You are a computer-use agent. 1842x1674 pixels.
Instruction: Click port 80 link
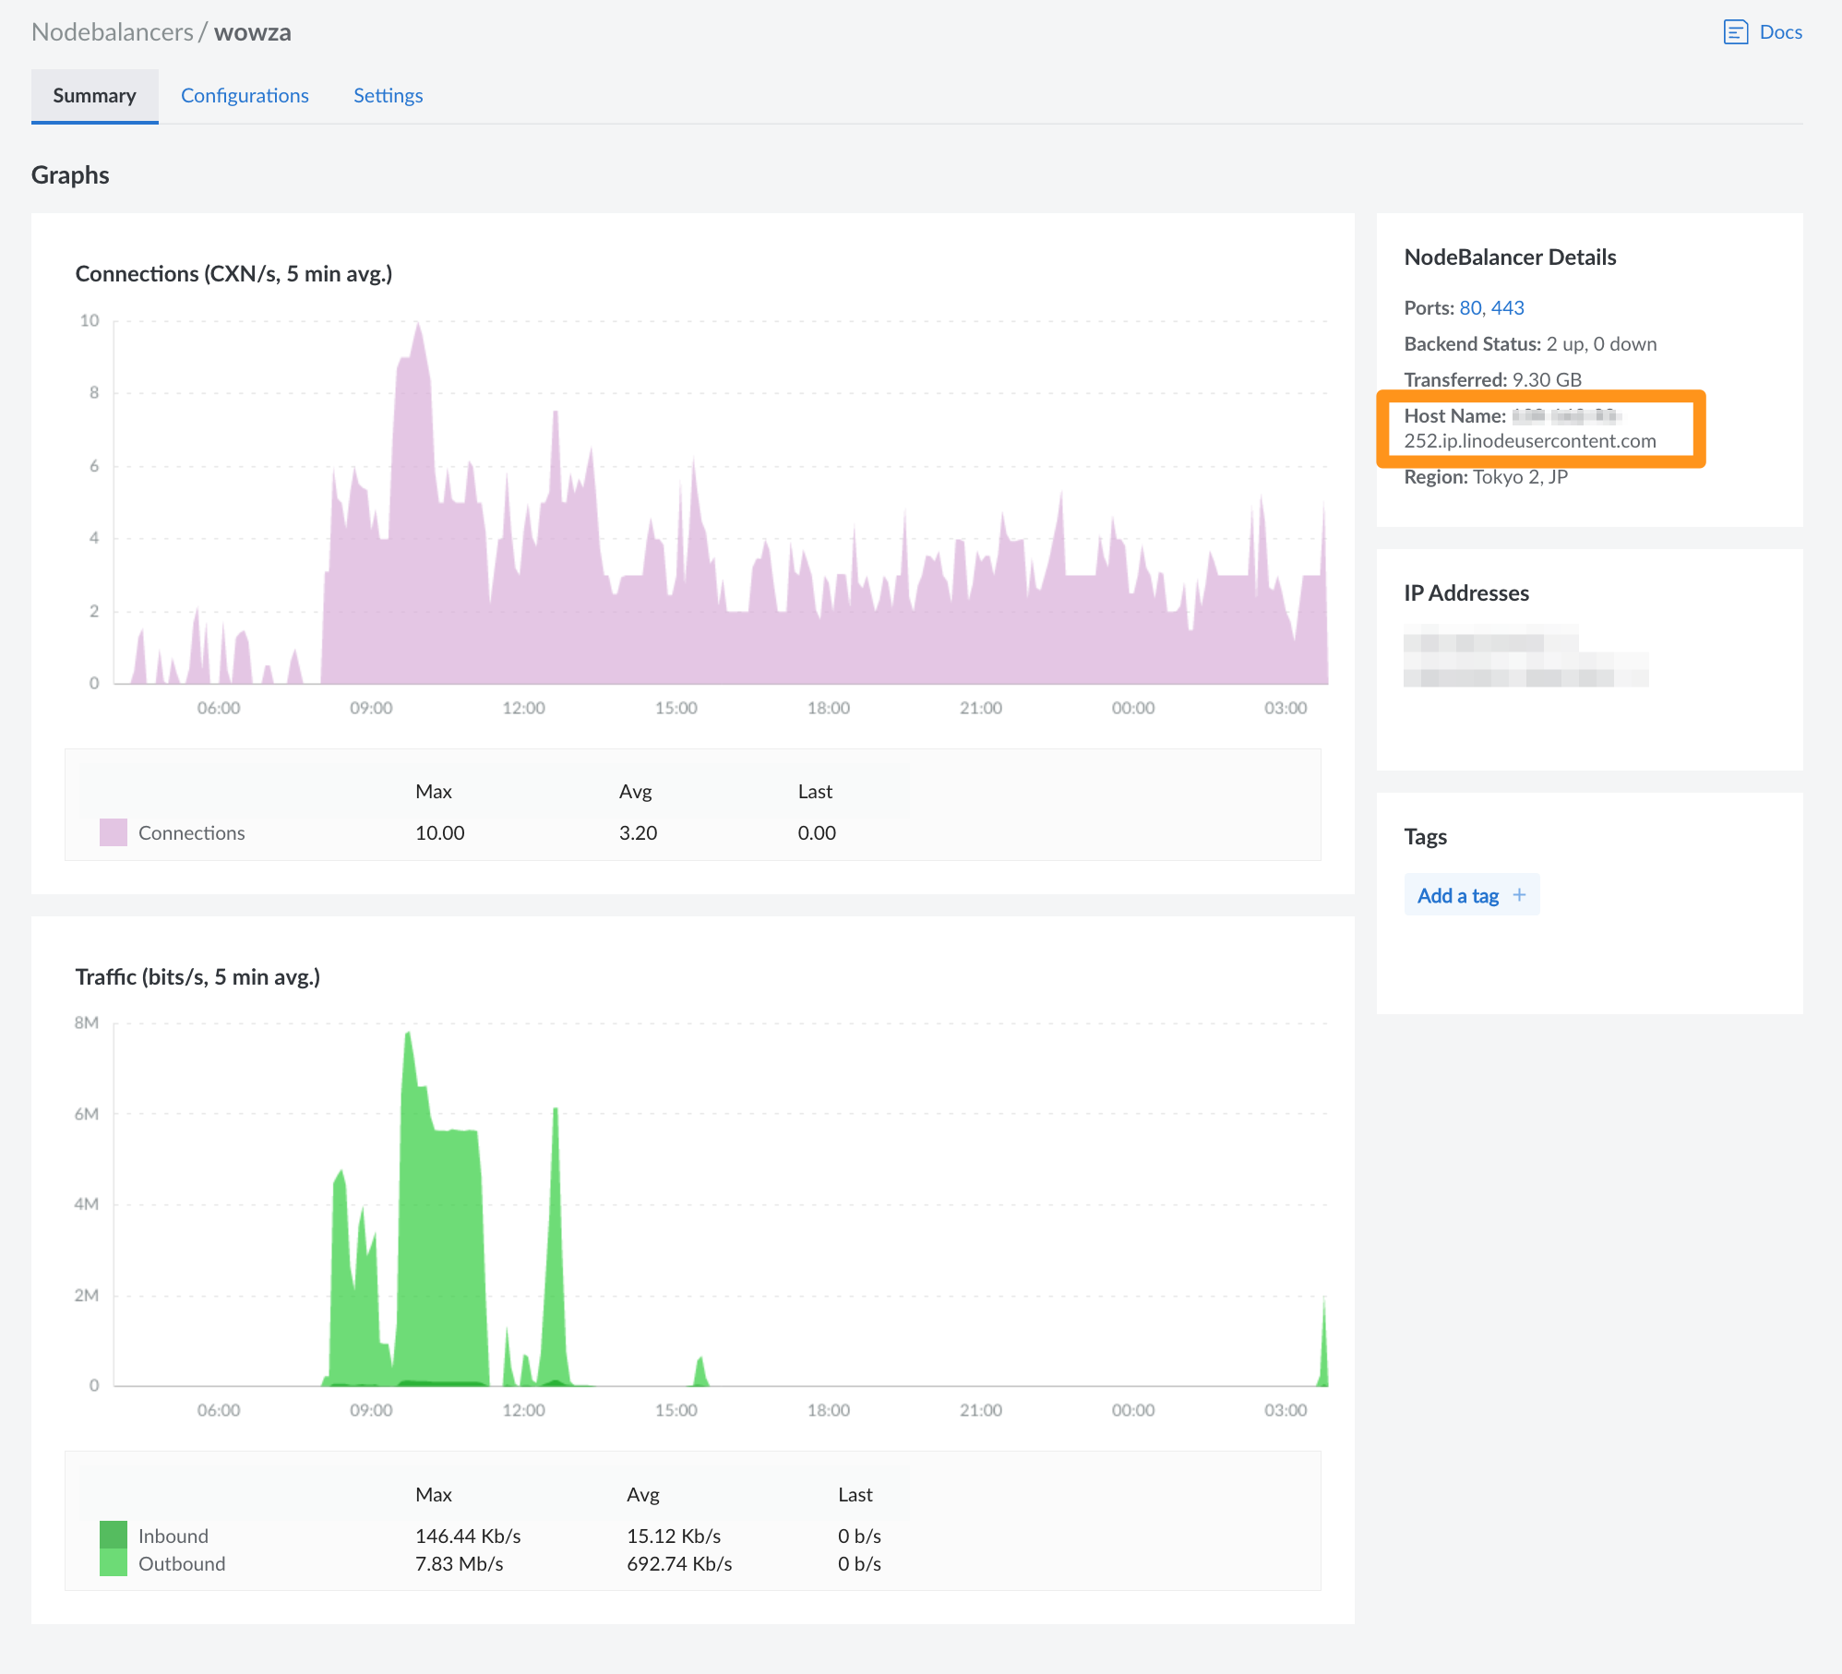point(1470,308)
